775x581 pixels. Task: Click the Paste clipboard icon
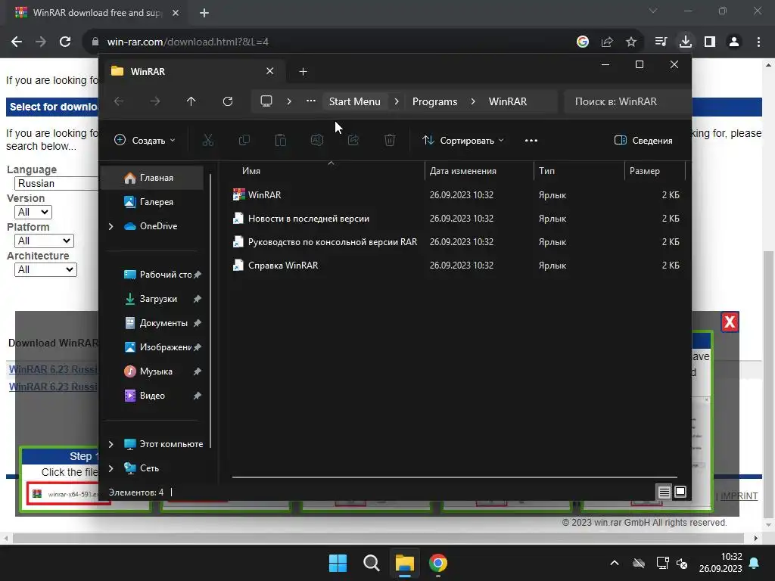click(280, 140)
